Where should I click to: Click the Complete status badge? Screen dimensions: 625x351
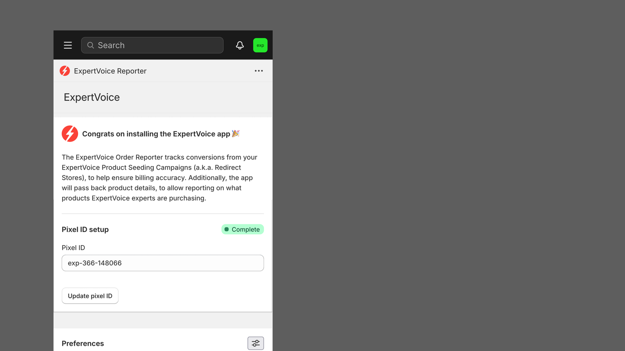click(x=243, y=229)
